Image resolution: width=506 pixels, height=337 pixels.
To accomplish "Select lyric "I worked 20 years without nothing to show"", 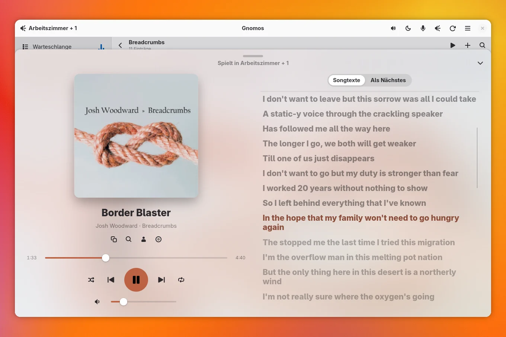I will coord(345,188).
